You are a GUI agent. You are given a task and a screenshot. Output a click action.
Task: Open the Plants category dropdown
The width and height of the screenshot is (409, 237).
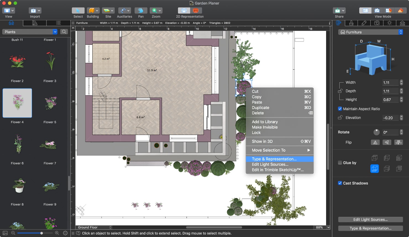pos(30,32)
